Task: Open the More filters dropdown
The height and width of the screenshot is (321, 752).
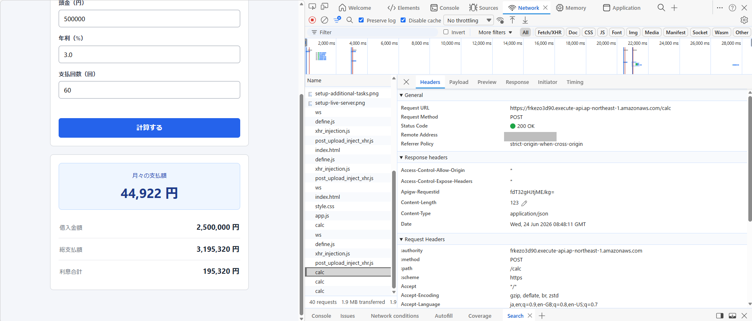Action: point(495,32)
